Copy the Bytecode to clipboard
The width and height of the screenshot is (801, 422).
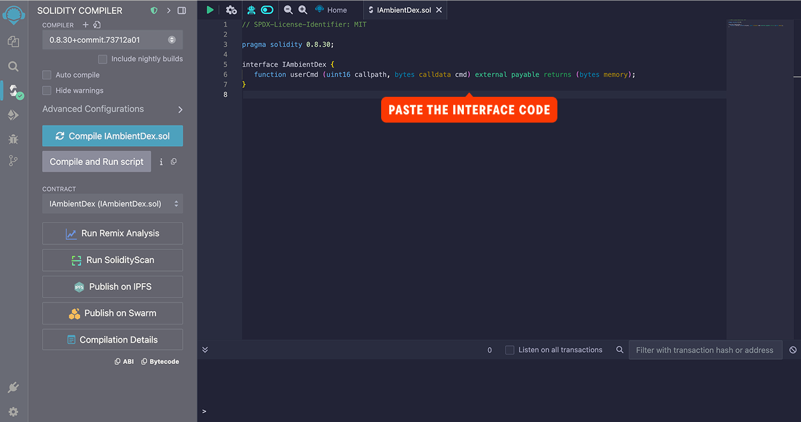[x=160, y=361]
